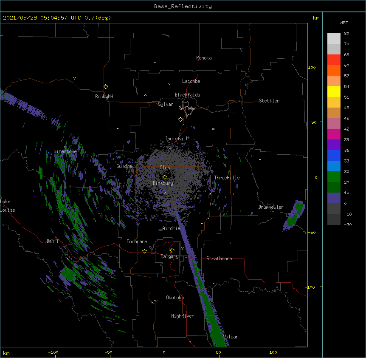This screenshot has height=358, width=366.
Task: Select the Sundre town label
Action: (124, 166)
